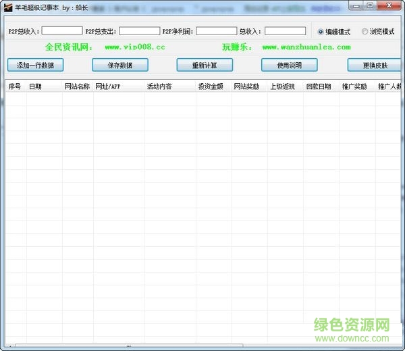Click the horizontal scrollbar at the bottom

(129, 346)
